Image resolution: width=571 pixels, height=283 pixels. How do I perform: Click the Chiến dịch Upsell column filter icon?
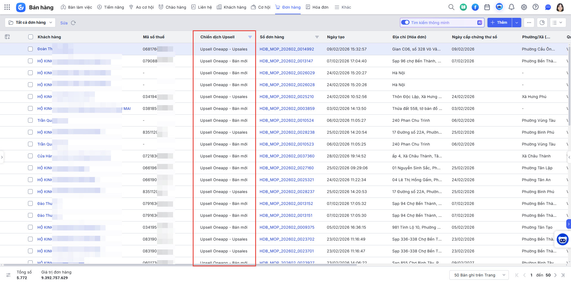(x=250, y=37)
